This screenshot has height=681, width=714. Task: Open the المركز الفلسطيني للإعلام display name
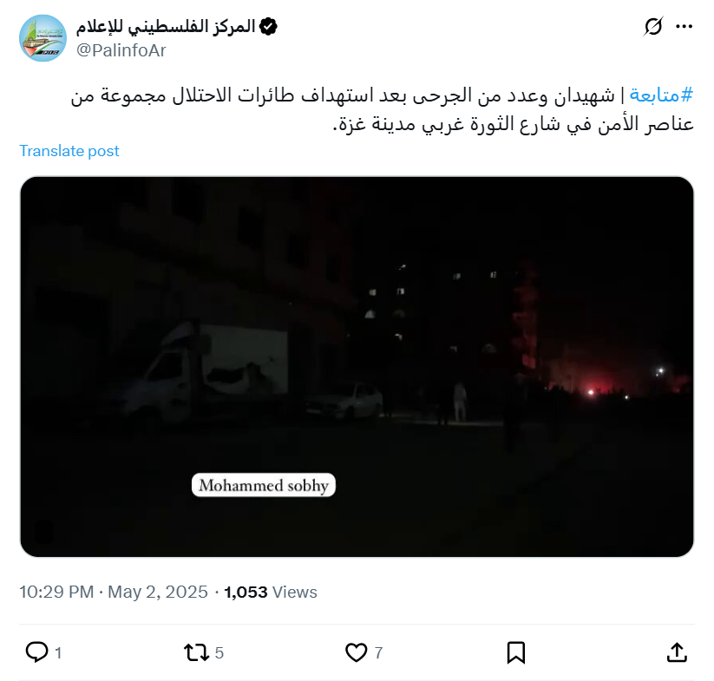[166, 26]
